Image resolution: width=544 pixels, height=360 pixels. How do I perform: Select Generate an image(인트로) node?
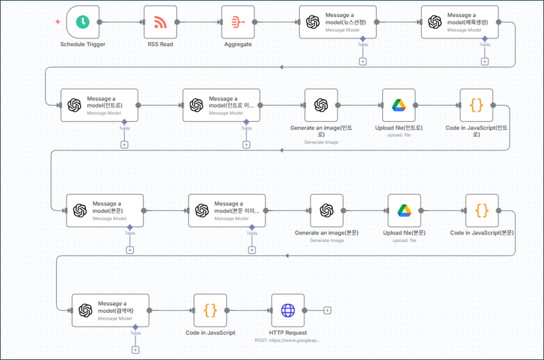click(321, 105)
